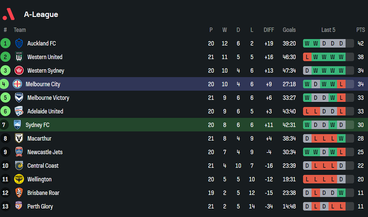Click Wellington yellow club badge
Viewport: 368px width, 217px height.
click(19, 179)
